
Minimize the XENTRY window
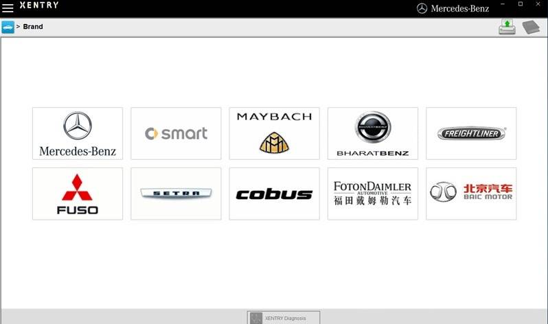pos(503,4)
